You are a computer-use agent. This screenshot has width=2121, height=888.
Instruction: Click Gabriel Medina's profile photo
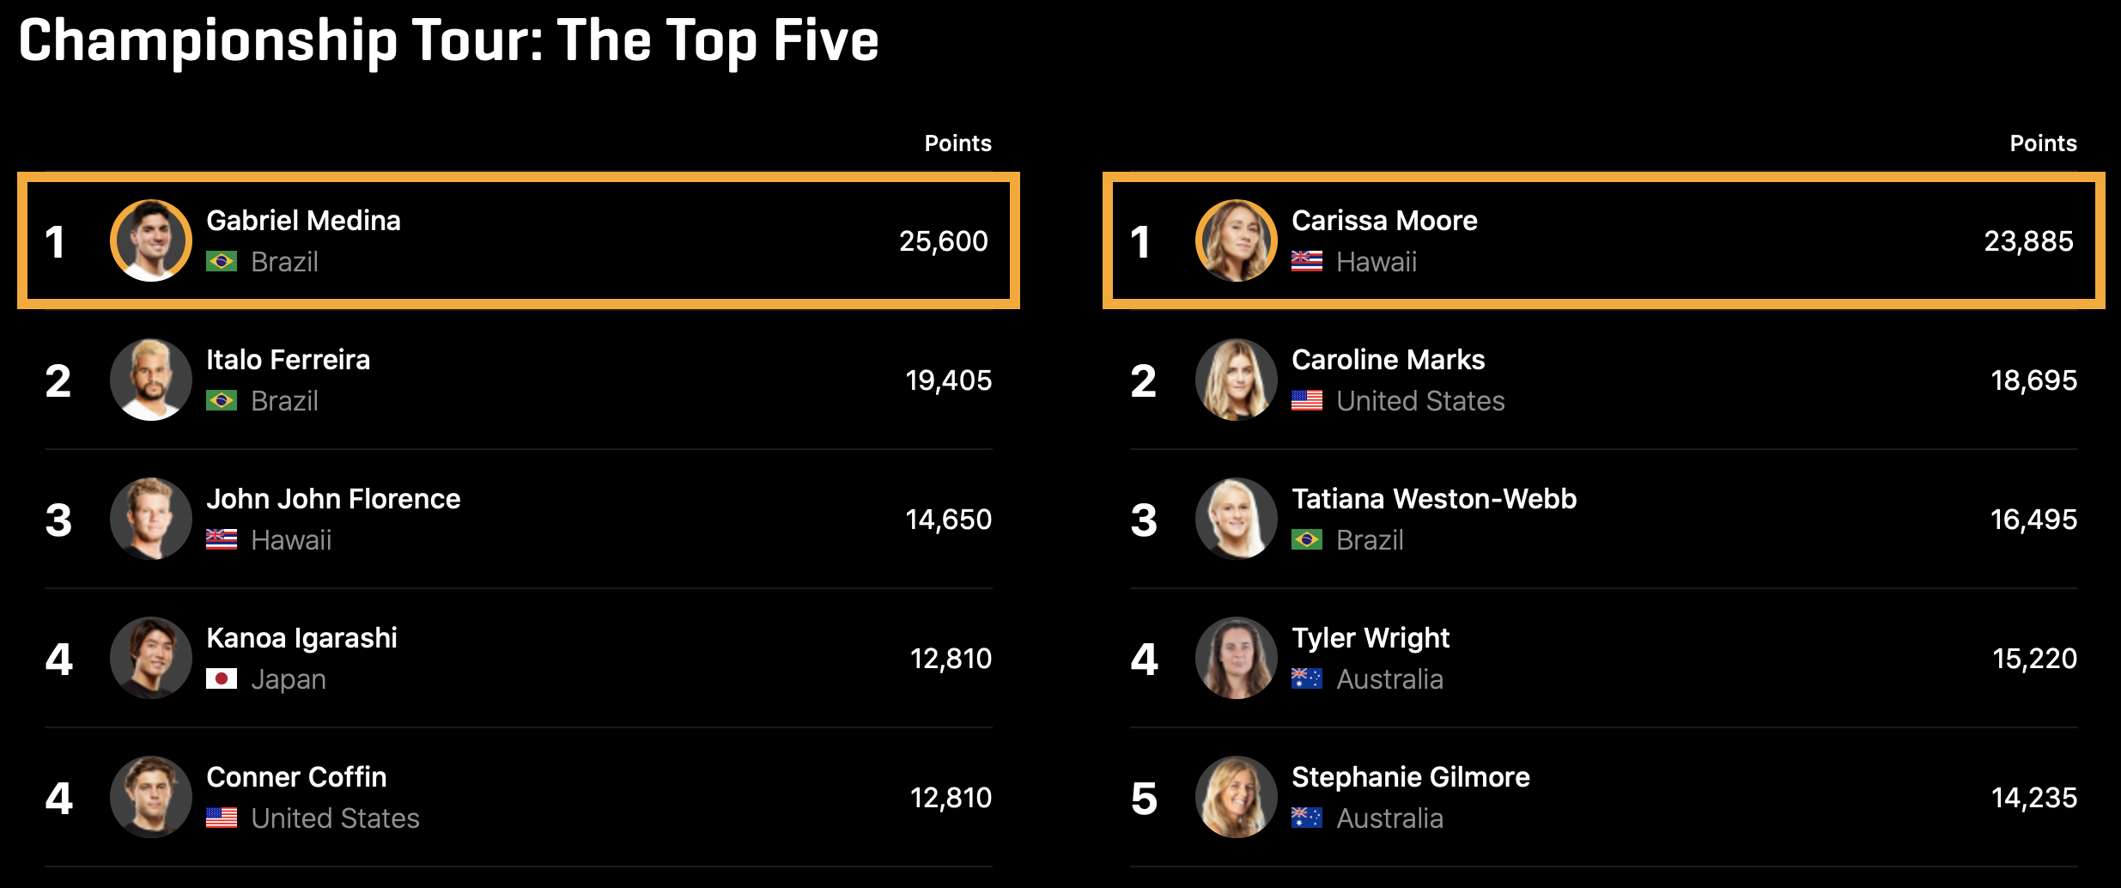(151, 240)
